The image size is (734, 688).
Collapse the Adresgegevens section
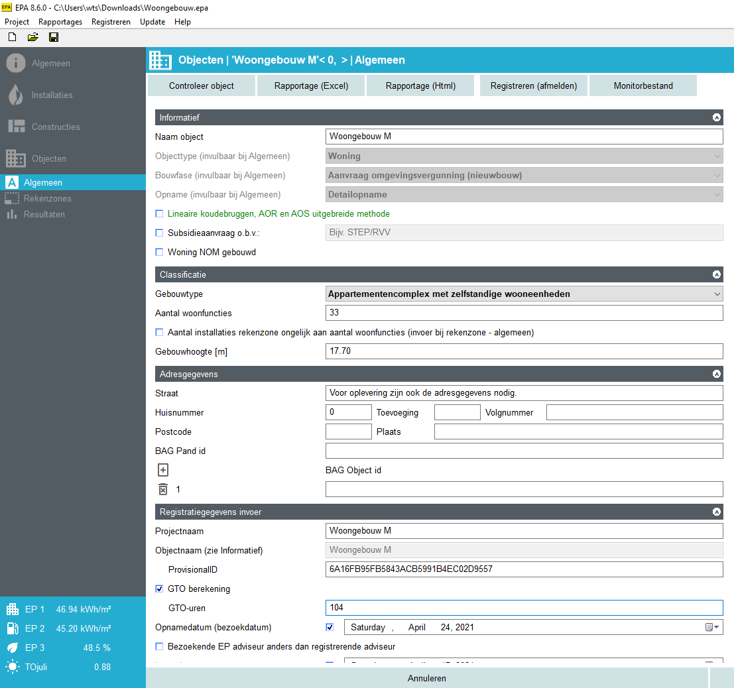[716, 374]
